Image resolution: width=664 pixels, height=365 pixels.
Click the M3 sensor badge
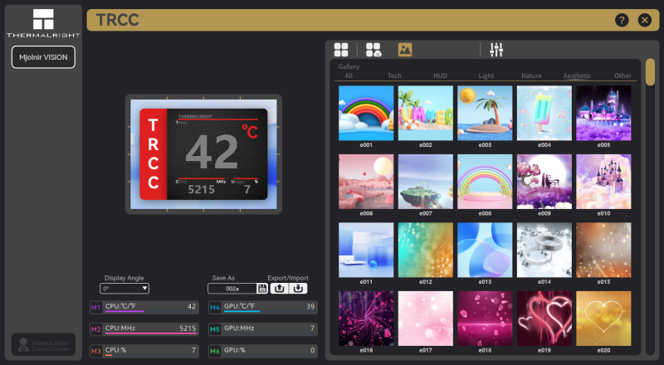(x=96, y=351)
